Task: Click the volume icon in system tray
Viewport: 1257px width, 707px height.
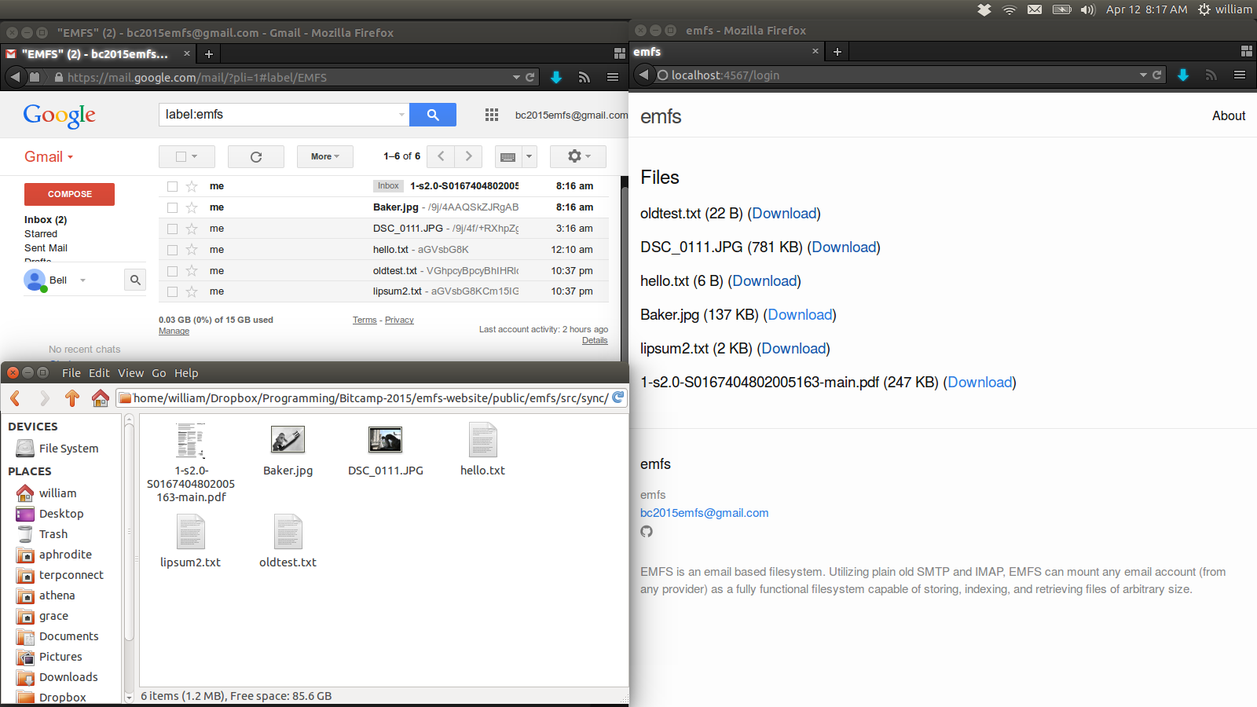Action: click(x=1087, y=9)
